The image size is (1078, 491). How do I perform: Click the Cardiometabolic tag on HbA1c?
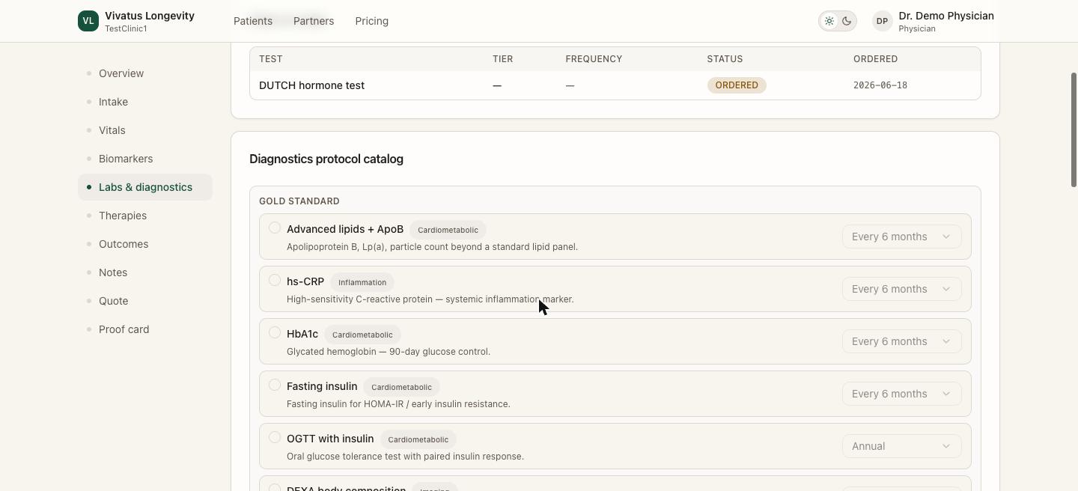coord(362,335)
